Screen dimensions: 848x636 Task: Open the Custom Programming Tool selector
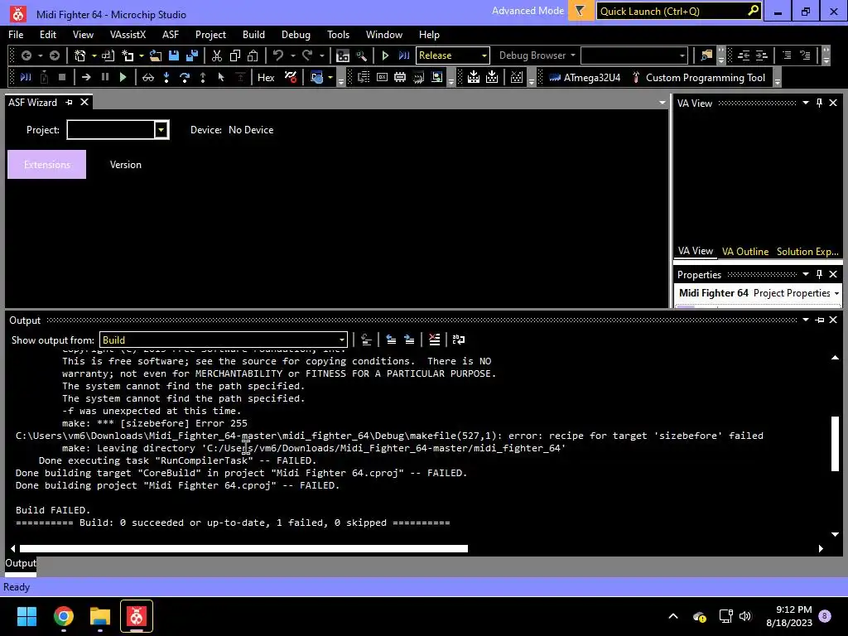click(x=699, y=77)
